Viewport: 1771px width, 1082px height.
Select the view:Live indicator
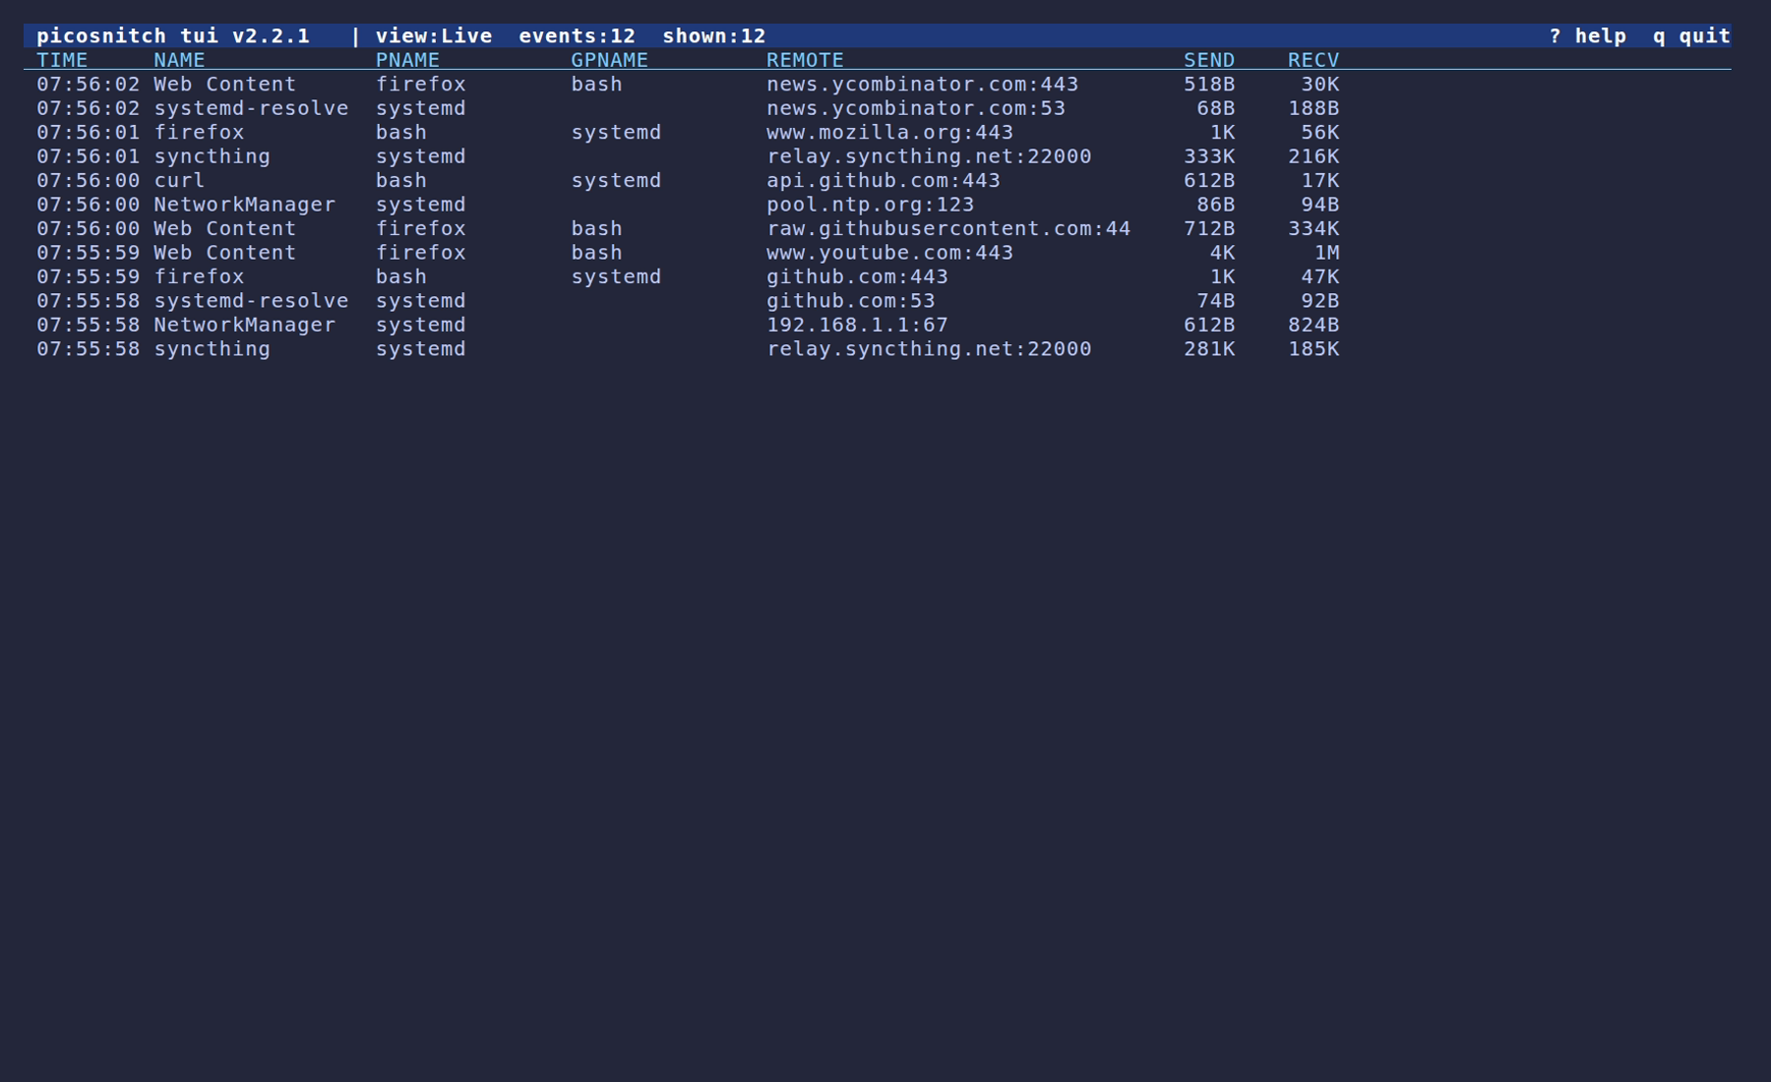[x=434, y=36]
